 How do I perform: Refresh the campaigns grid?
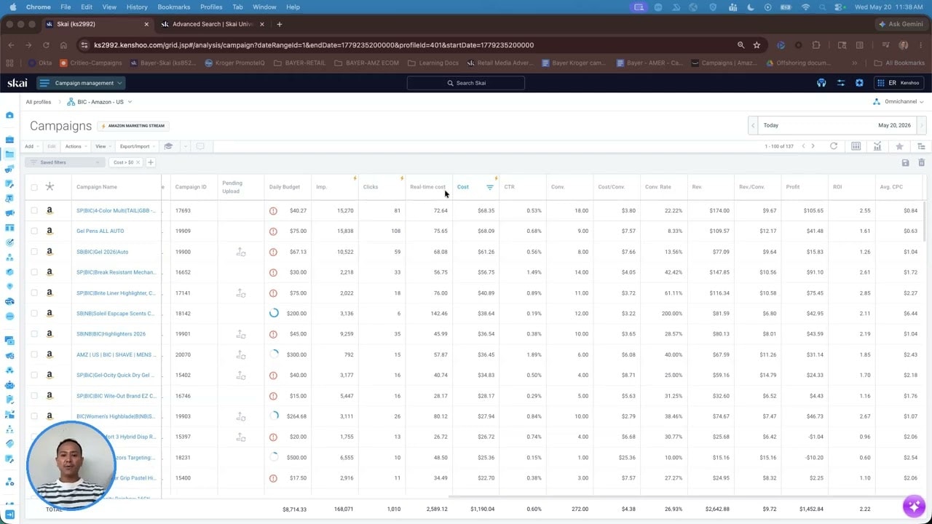834,146
